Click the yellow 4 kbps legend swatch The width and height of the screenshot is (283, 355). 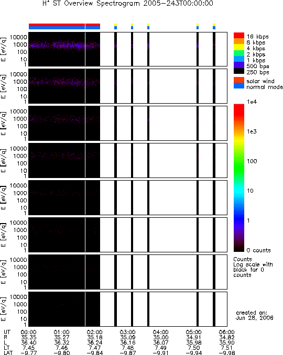tap(239, 47)
